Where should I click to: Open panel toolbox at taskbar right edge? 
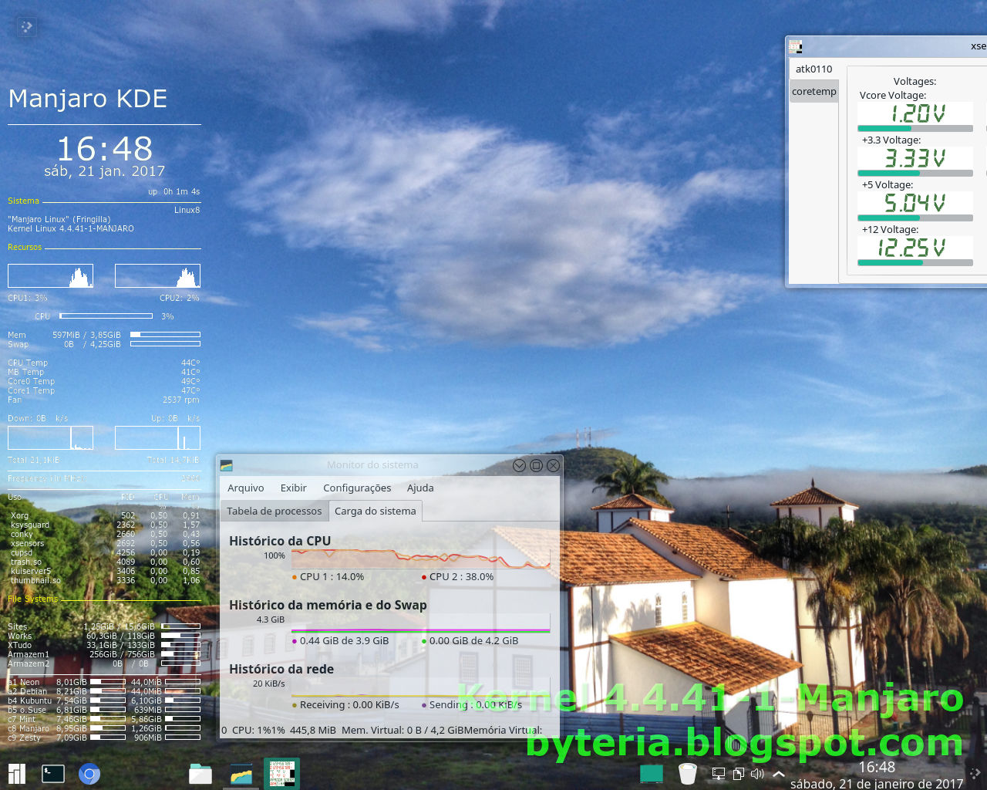tap(976, 774)
